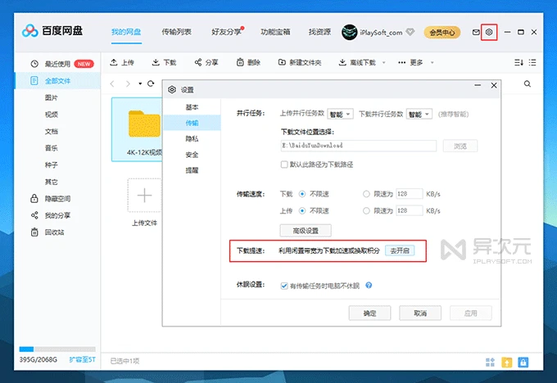Switch to list view icon
557x383 pixels.
tap(532, 62)
